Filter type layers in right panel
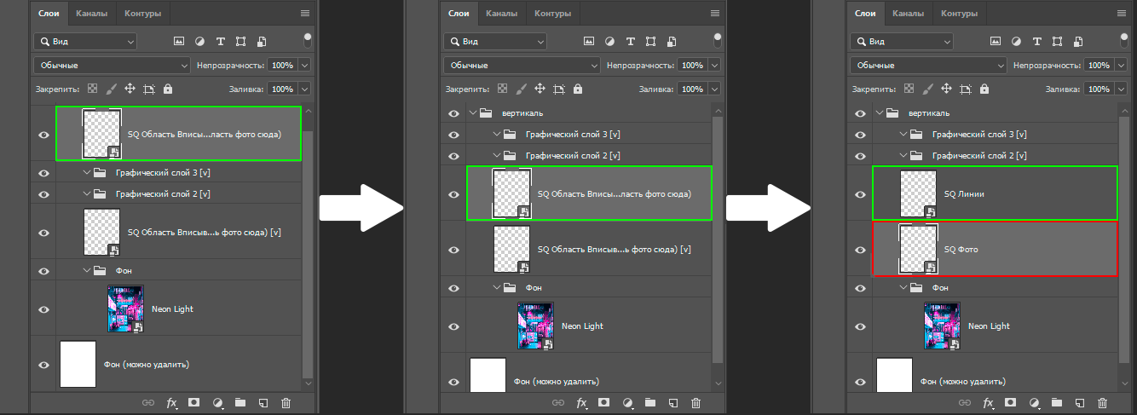Image resolution: width=1137 pixels, height=415 pixels. (x=1037, y=41)
